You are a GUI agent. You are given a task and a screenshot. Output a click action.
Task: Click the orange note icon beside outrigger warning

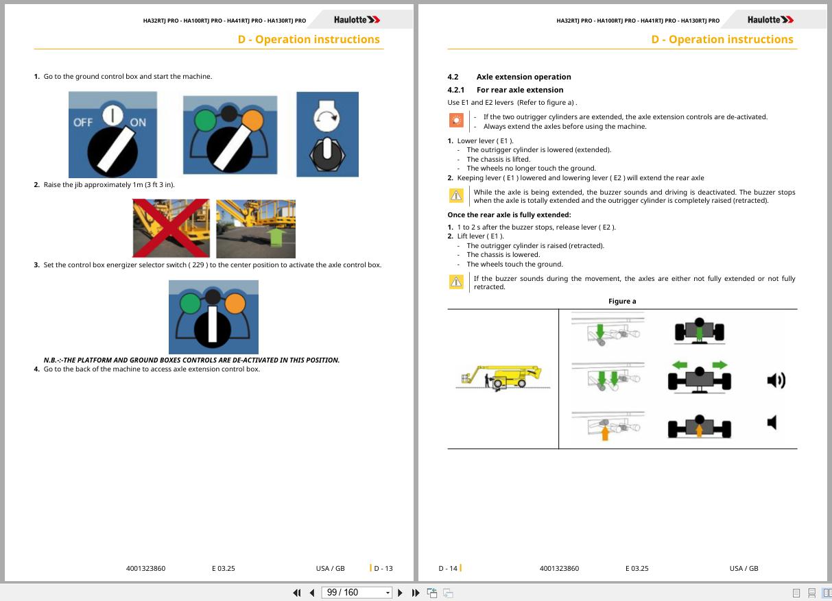456,121
